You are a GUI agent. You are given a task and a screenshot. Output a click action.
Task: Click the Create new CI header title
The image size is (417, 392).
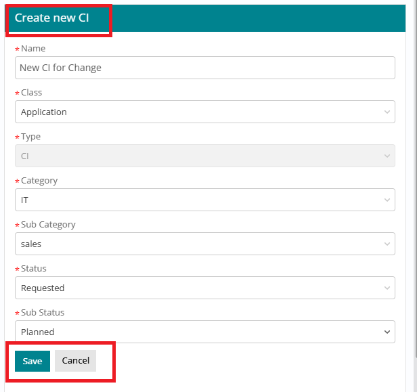point(52,18)
